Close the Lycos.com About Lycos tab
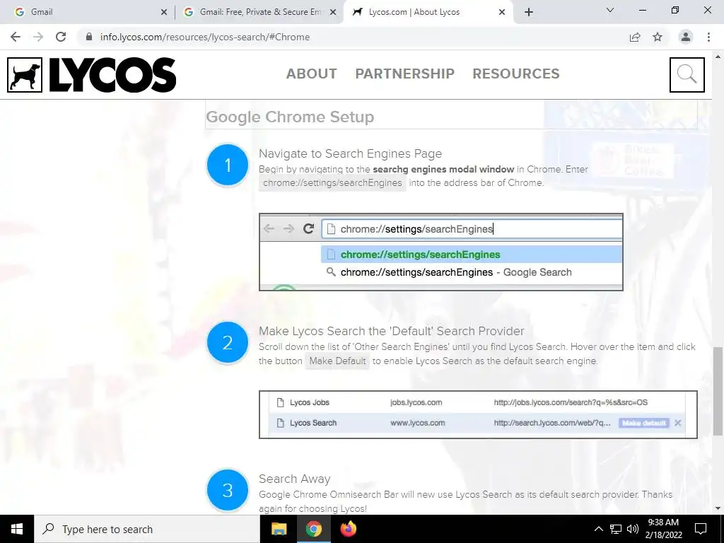724x543 pixels. (502, 12)
